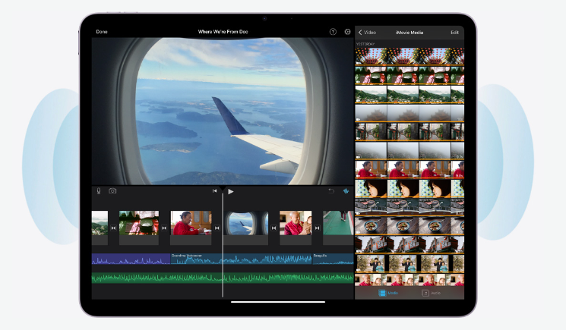Select the purple audio clip
566x330 pixels.
(131, 259)
